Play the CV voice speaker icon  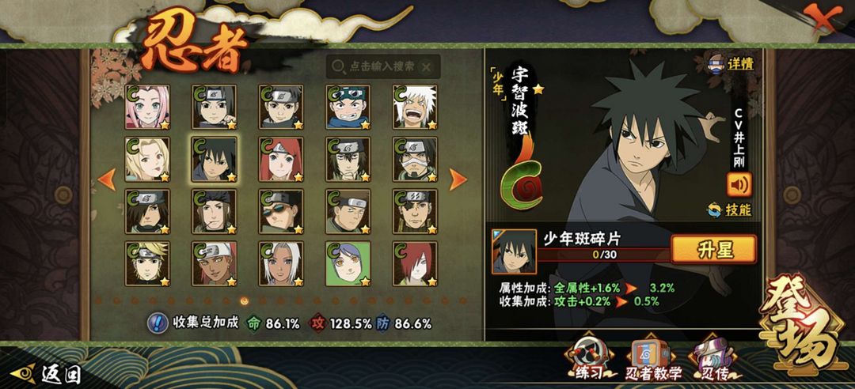click(739, 185)
